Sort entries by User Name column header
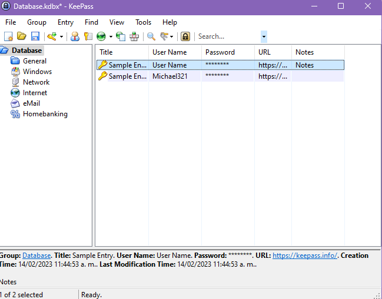This screenshot has height=299, width=382. coord(175,52)
